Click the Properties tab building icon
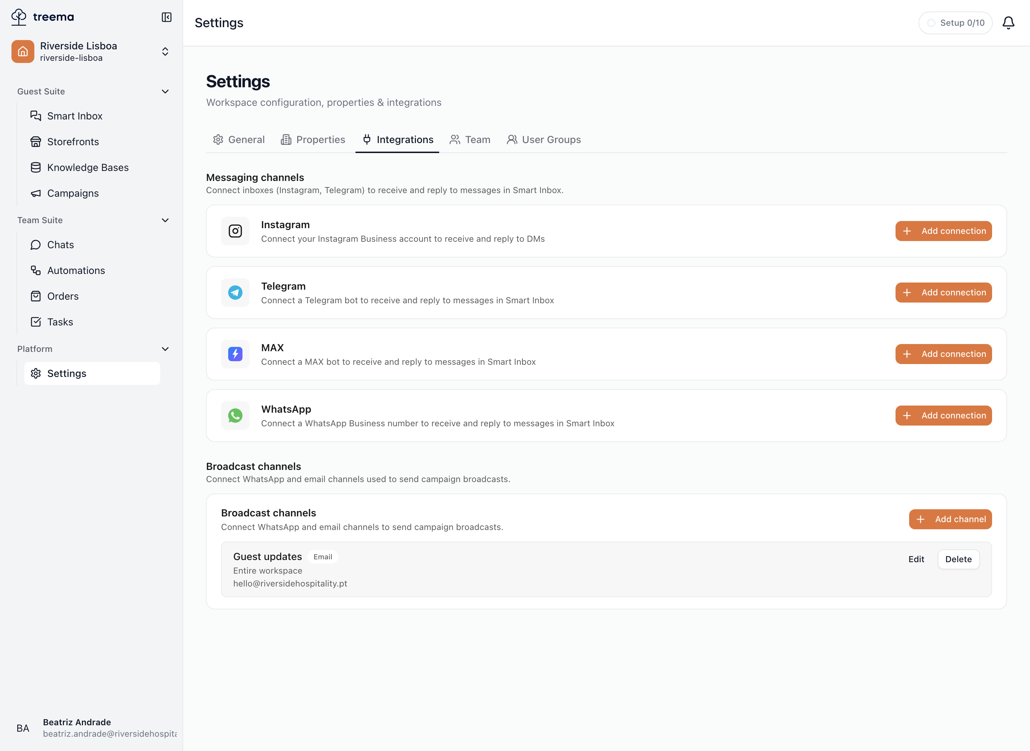Image resolution: width=1030 pixels, height=751 pixels. point(286,139)
